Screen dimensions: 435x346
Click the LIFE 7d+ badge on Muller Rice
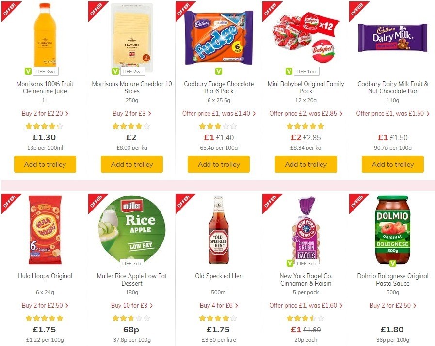pyautogui.click(x=132, y=264)
